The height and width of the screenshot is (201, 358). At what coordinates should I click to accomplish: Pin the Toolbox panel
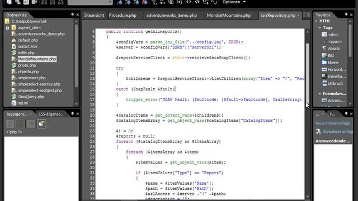[346, 15]
